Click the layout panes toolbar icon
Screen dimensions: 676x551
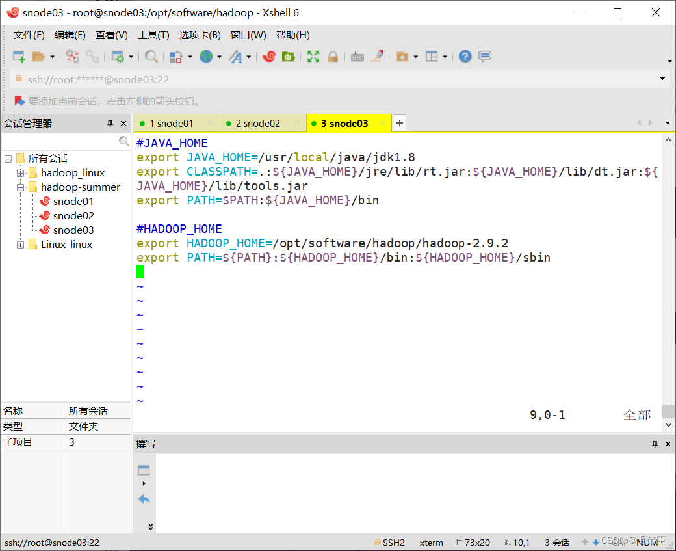coord(432,57)
